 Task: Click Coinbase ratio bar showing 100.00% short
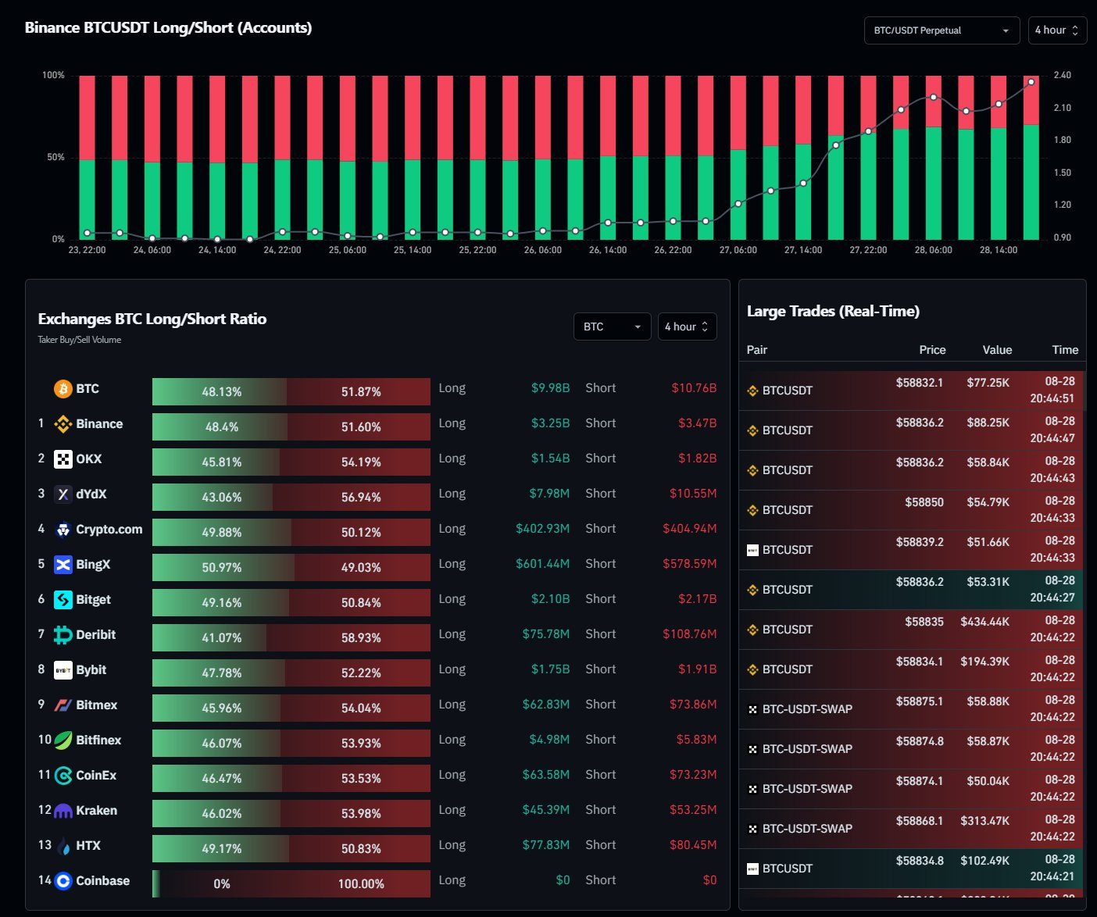click(x=291, y=883)
